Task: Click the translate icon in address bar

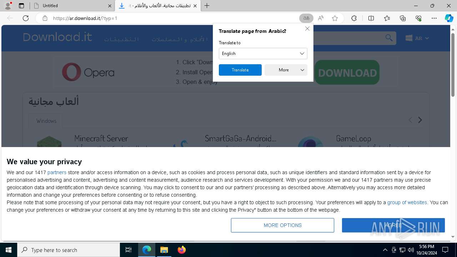Action: 306,18
